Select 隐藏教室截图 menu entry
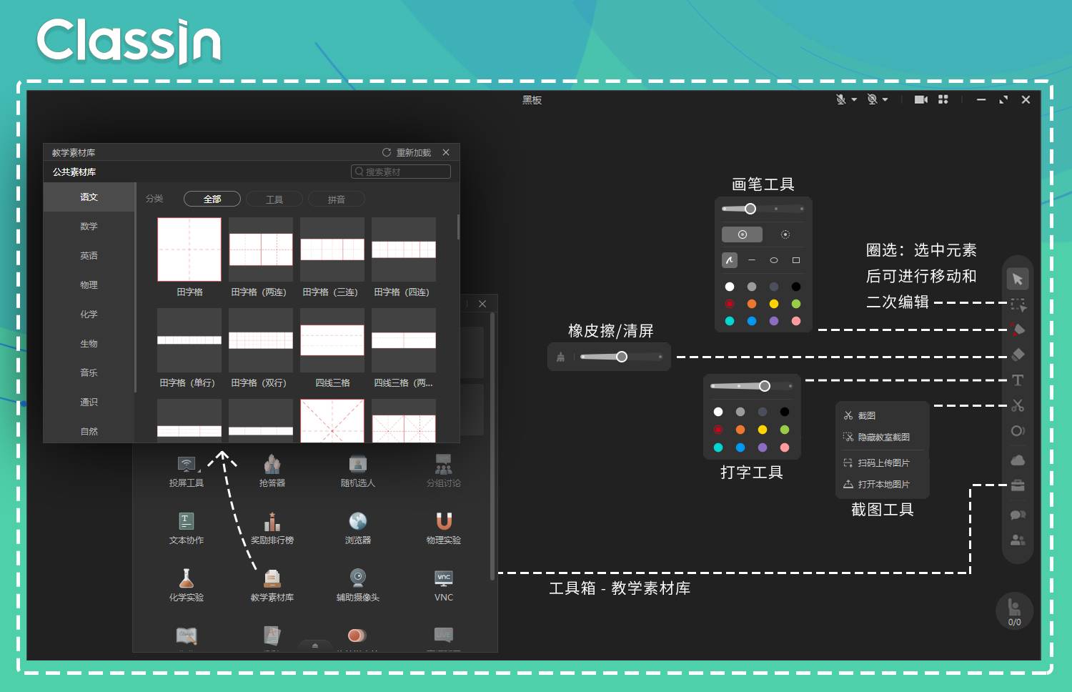This screenshot has height=692, width=1072. click(x=883, y=437)
